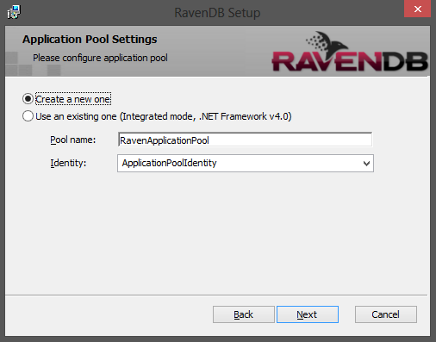436x342 pixels.
Task: Click the "RavenDB Setup" window title
Action: pos(217,13)
